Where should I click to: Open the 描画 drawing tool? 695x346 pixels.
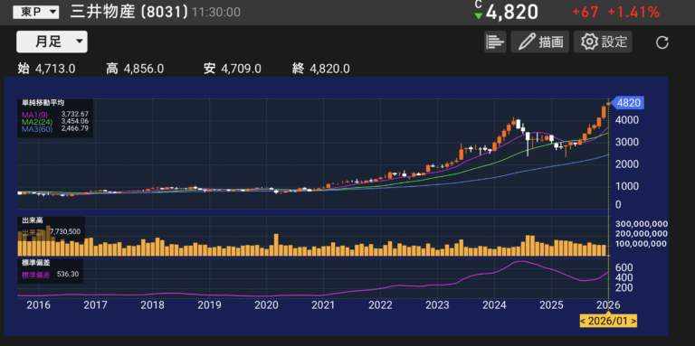540,42
